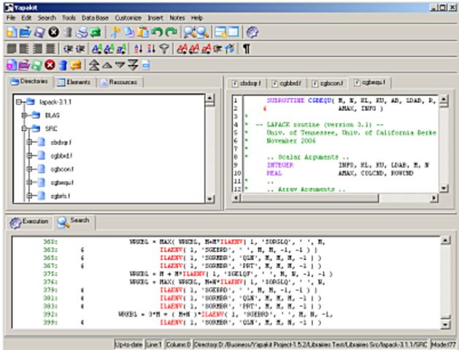This screenshot has width=459, height=350.
Task: Expand the cgbcon.f tree node
Action: click(x=29, y=169)
